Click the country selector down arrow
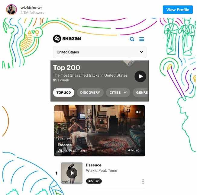This screenshot has width=197, height=195. coord(141,52)
